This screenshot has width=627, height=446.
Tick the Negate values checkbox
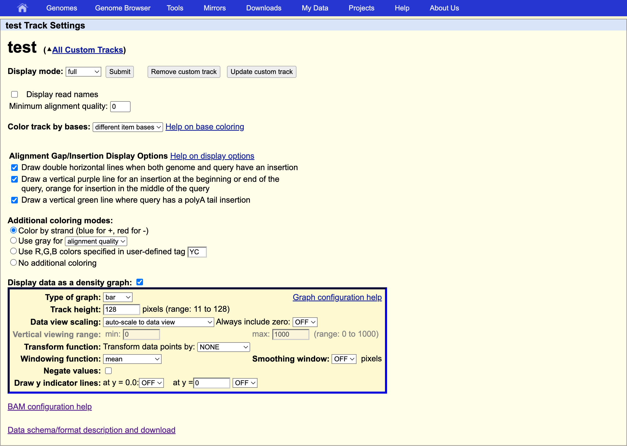[x=109, y=371]
